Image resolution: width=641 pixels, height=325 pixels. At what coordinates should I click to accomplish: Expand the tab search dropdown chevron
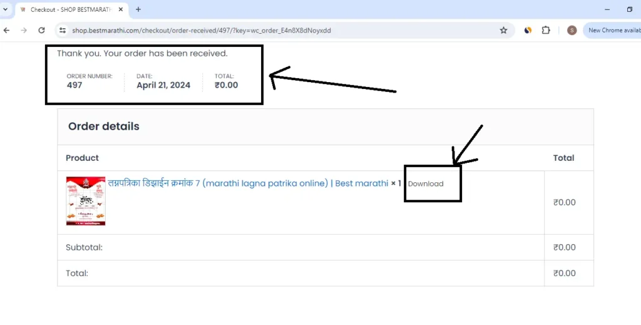[x=6, y=9]
